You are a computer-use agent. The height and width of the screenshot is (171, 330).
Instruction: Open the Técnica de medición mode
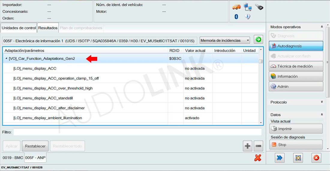point(296,66)
